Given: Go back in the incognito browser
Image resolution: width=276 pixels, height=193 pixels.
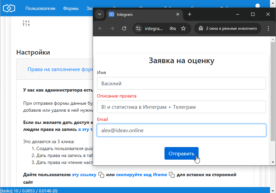Looking at the screenshot, I should point(100,28).
